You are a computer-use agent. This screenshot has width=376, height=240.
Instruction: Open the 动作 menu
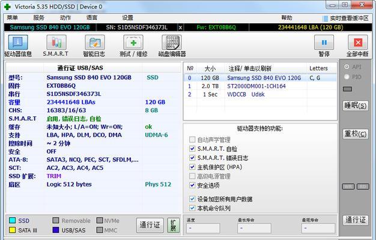[x=65, y=18]
